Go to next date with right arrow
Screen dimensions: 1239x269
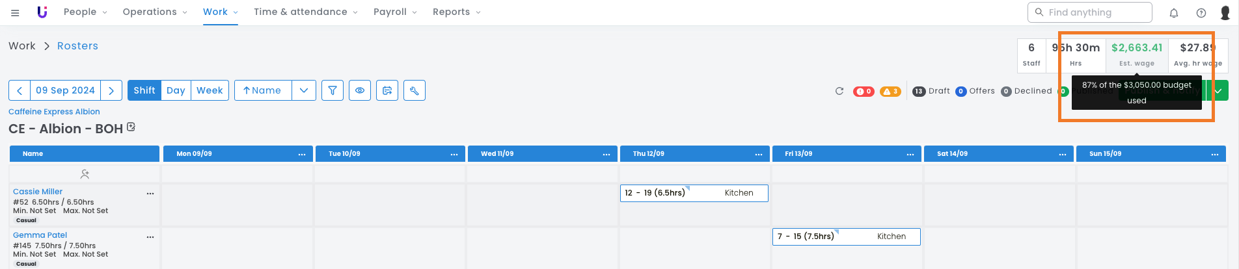pos(111,90)
